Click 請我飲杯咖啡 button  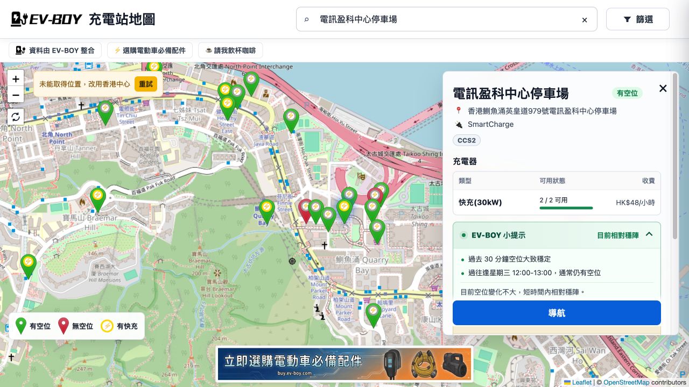click(230, 51)
